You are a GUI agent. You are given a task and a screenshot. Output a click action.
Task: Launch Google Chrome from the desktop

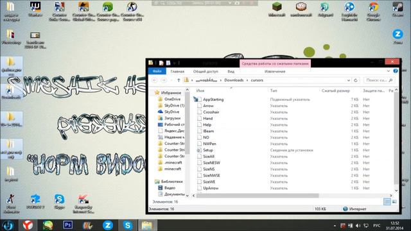click(x=373, y=12)
